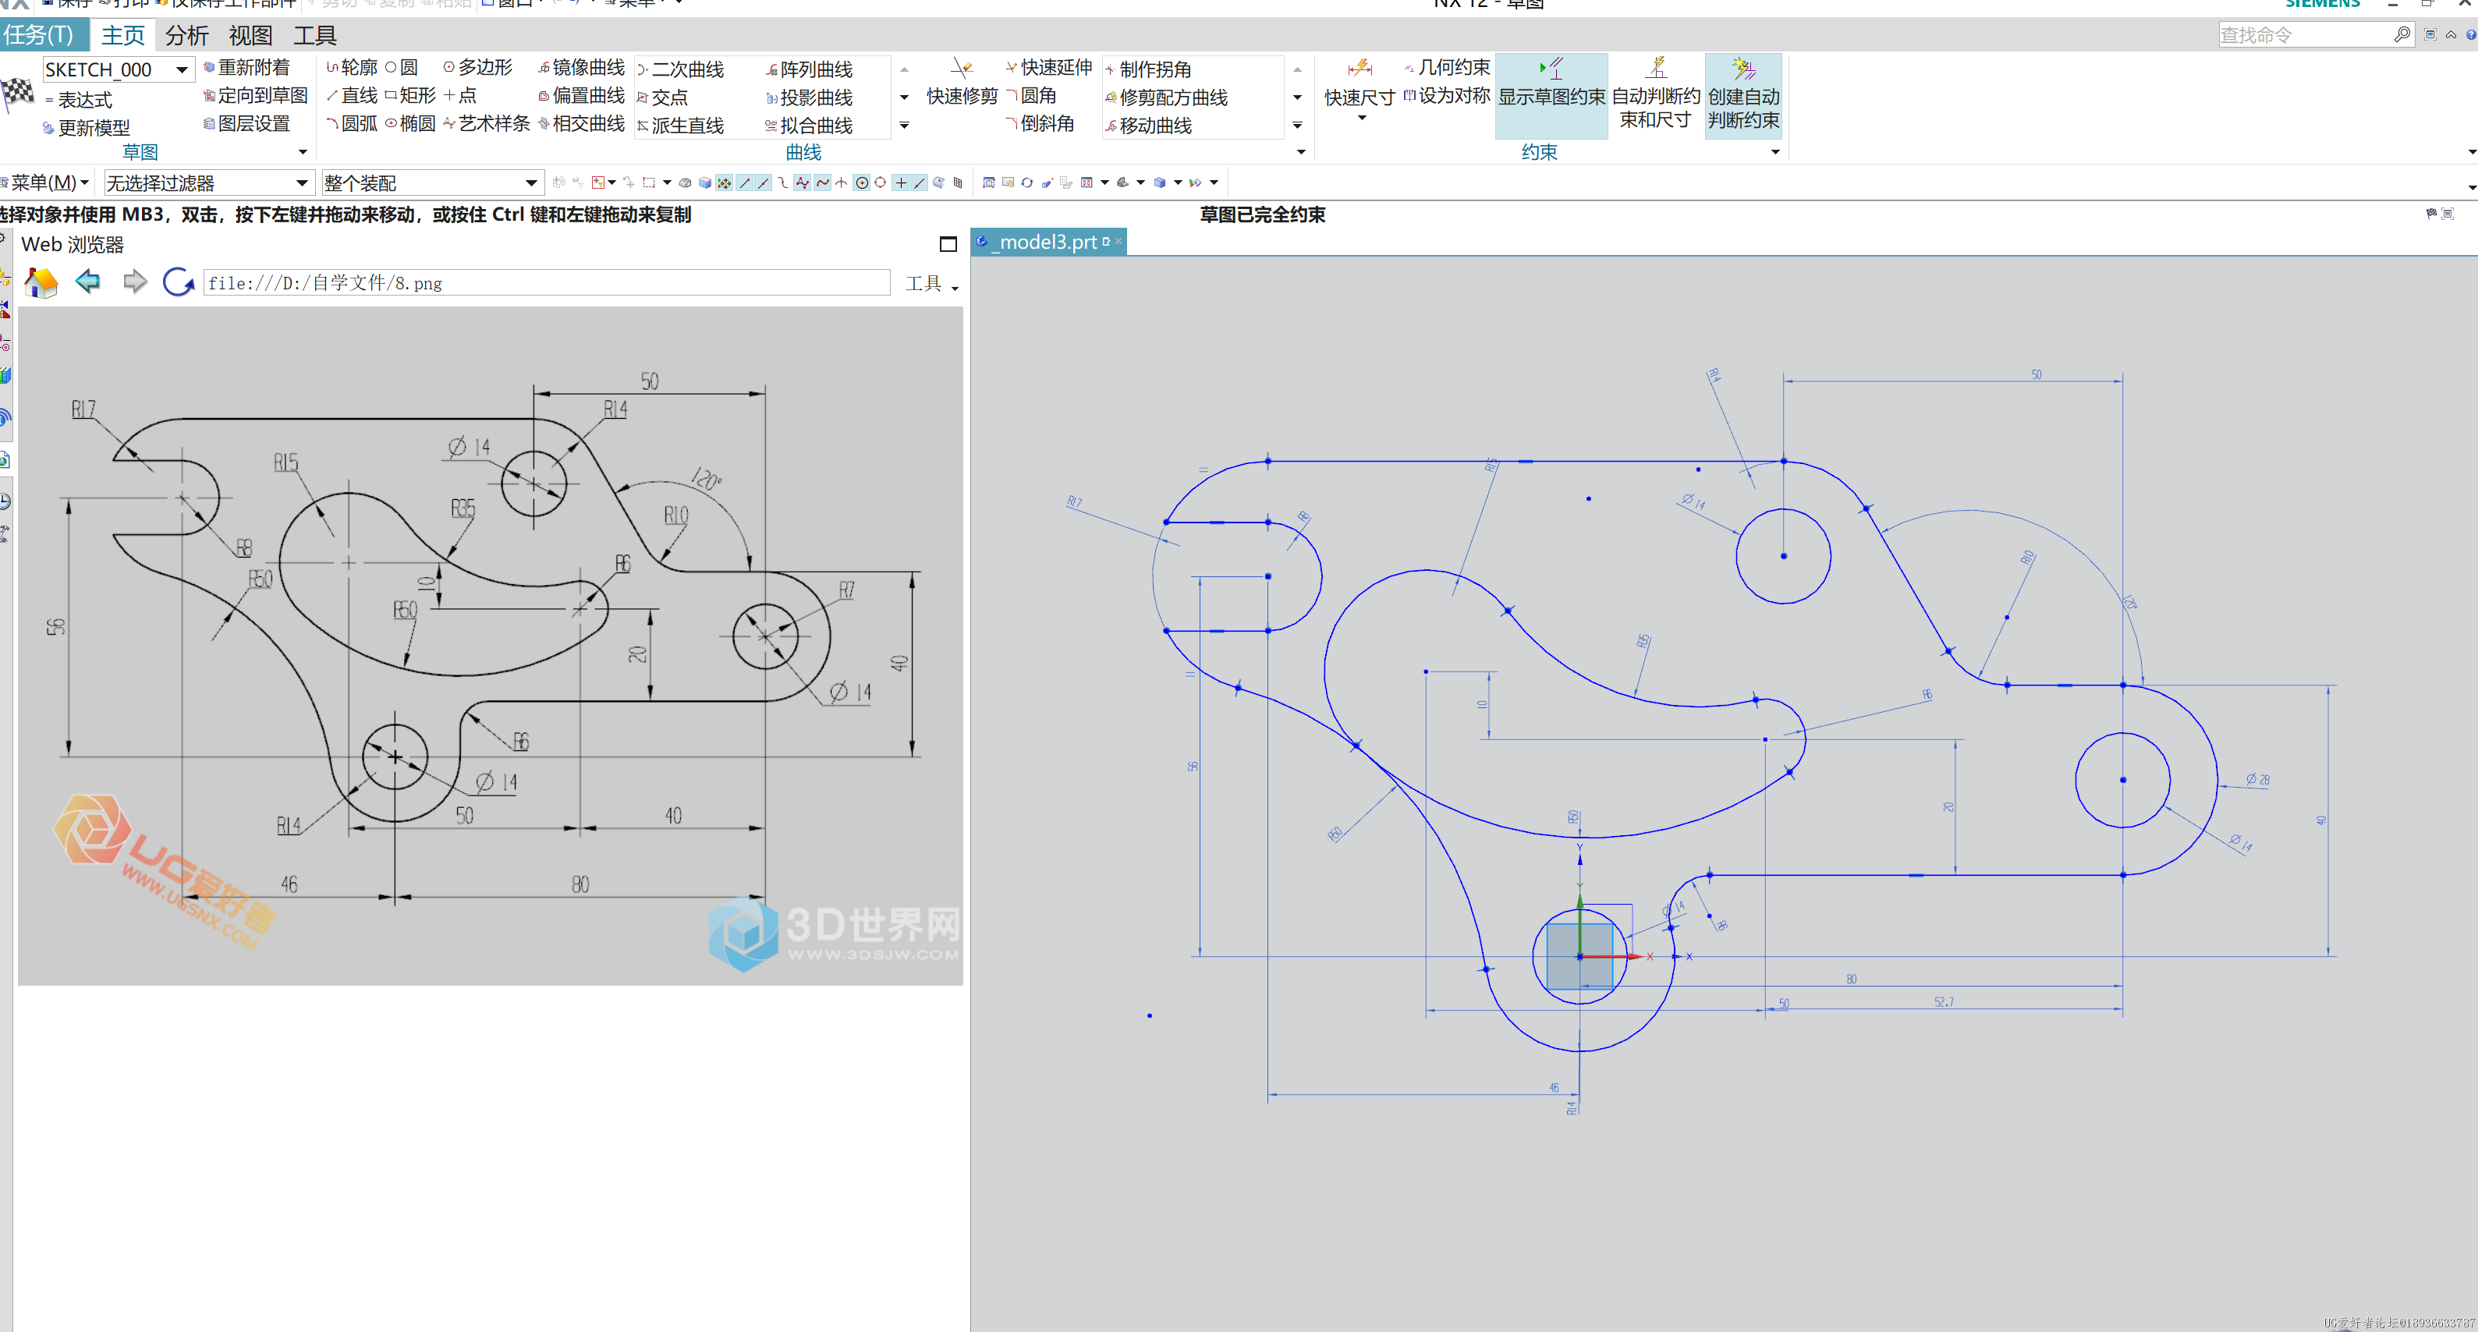Click the Finish Sketch checkered flag icon
This screenshot has width=2478, height=1332.
(x=17, y=94)
